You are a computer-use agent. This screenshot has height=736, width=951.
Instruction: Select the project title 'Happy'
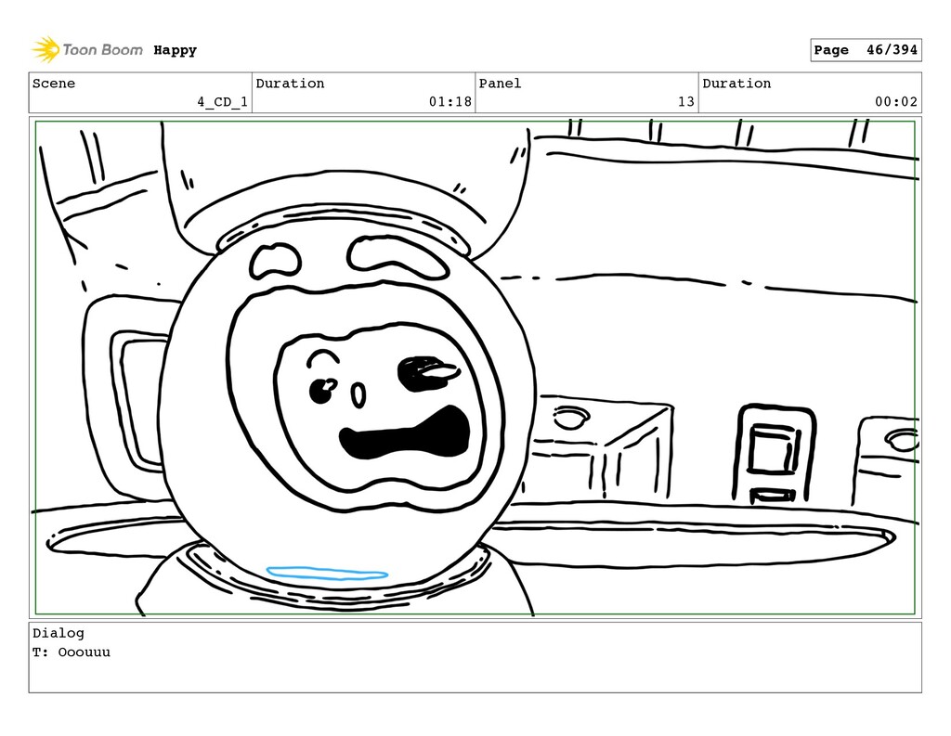175,50
